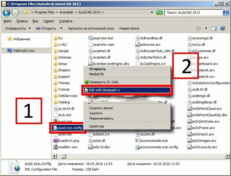Expand the dropdown arrow after 'AutoCAD 2013' breadcrumb
The image size is (231, 176).
coord(103,12)
